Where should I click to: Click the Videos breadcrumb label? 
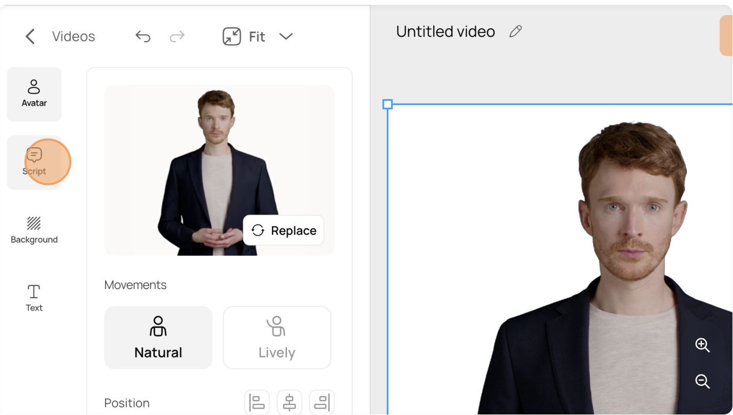pos(74,36)
